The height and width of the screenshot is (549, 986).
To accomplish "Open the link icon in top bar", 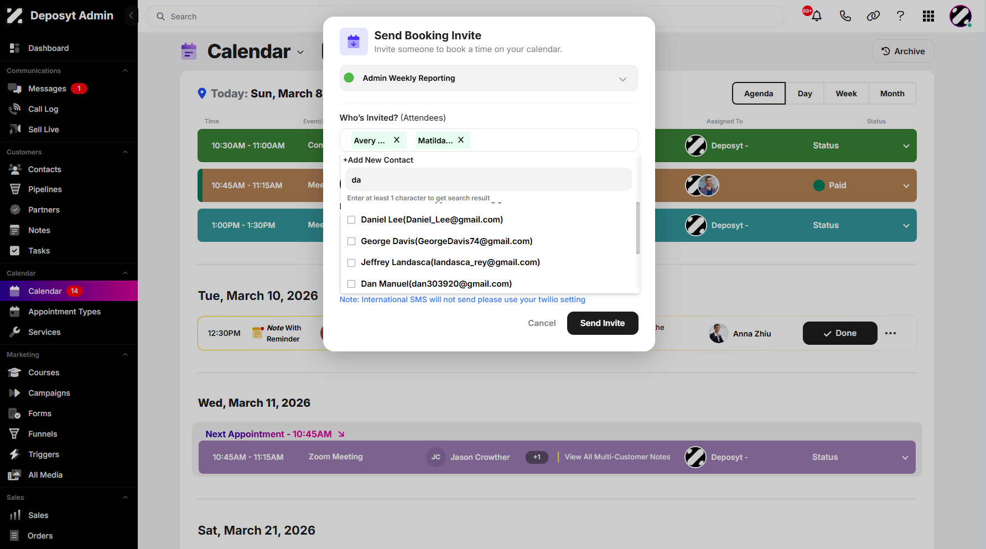I will coord(873,16).
